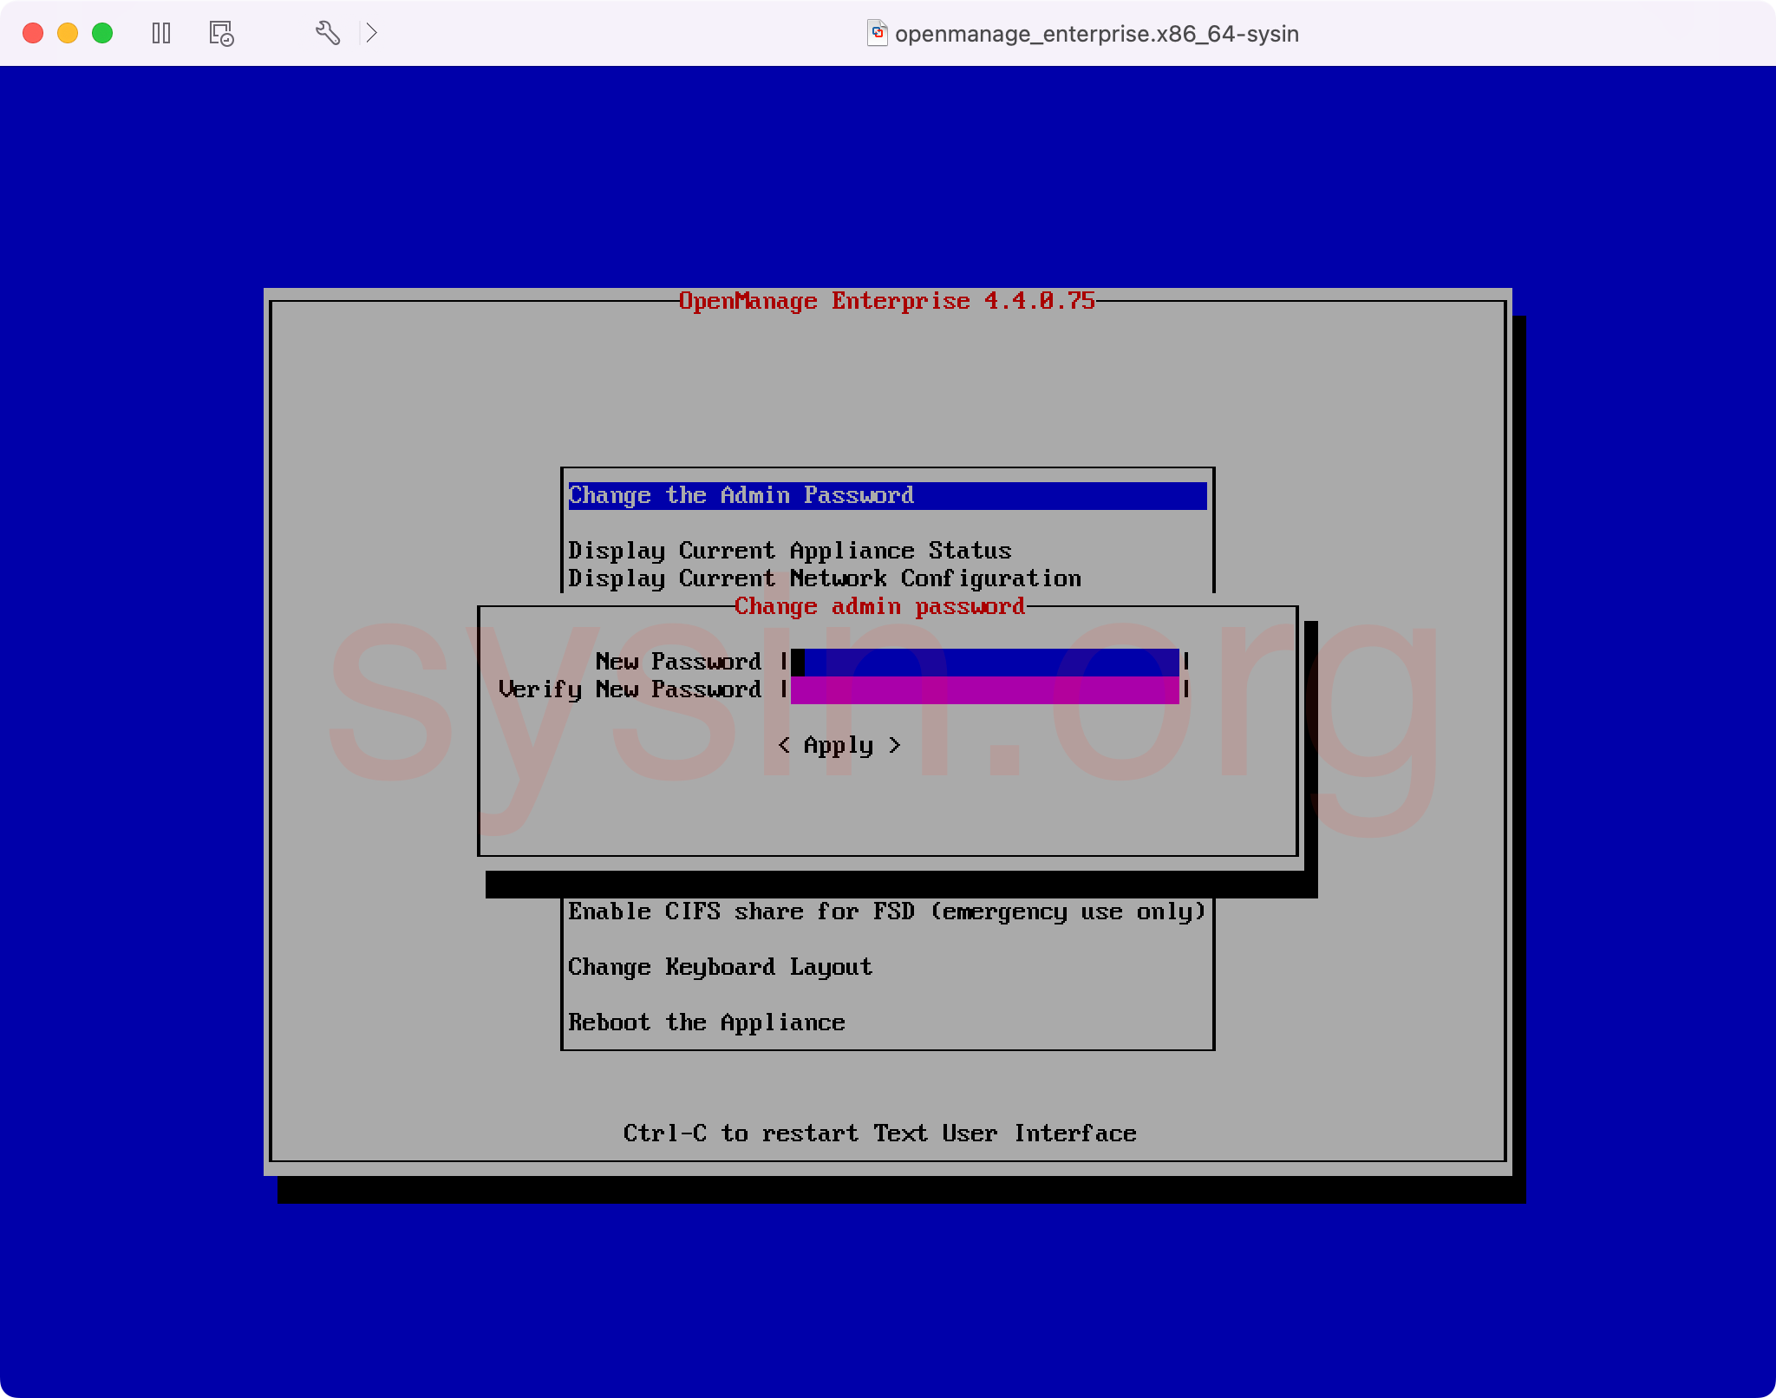Image resolution: width=1776 pixels, height=1398 pixels.
Task: Close the VM window
Action: click(x=33, y=34)
